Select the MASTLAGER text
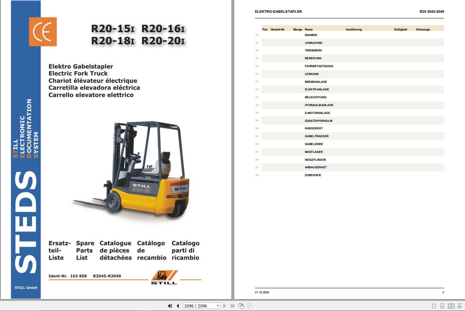465x311 pixels. click(x=314, y=152)
